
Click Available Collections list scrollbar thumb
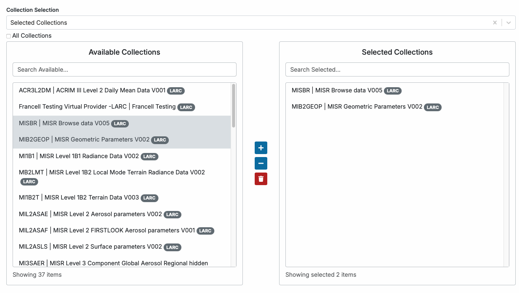(234, 106)
